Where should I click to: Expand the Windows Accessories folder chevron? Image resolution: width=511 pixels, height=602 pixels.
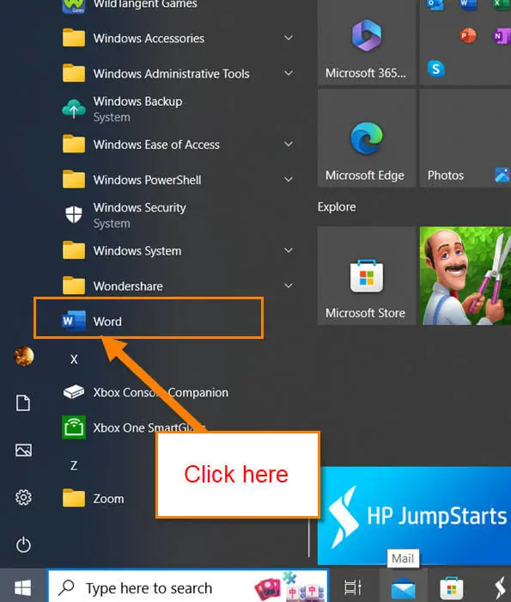289,38
